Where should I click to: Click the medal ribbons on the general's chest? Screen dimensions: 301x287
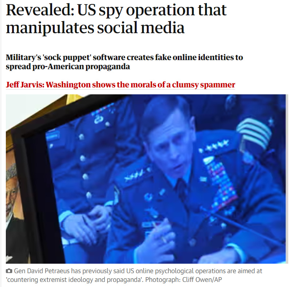(221, 184)
